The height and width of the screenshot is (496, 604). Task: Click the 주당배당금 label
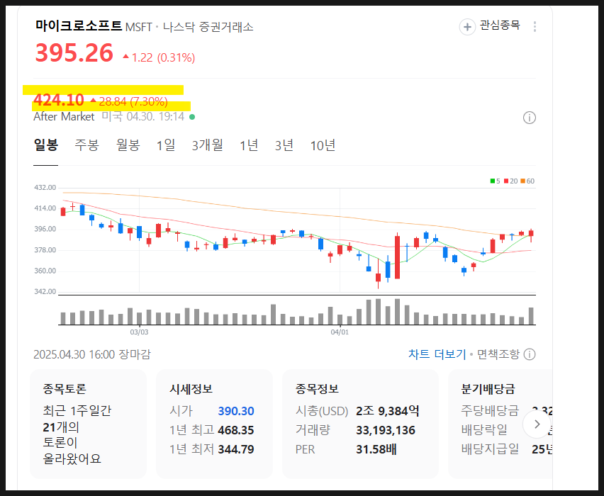(x=490, y=410)
